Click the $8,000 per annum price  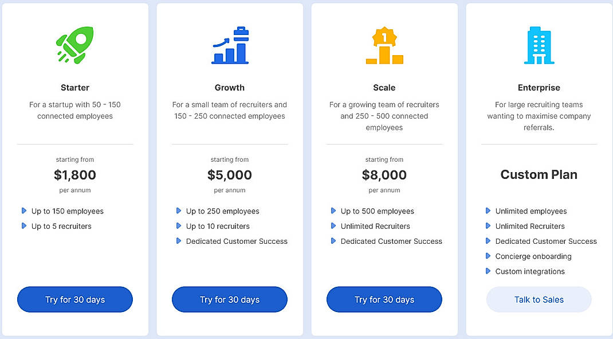click(384, 174)
